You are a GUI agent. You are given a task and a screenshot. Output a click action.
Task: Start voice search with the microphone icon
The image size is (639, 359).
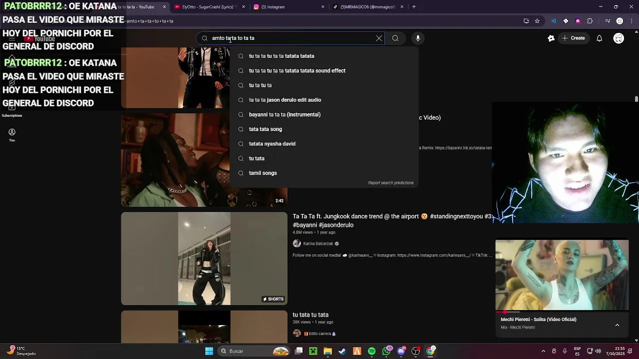[418, 38]
